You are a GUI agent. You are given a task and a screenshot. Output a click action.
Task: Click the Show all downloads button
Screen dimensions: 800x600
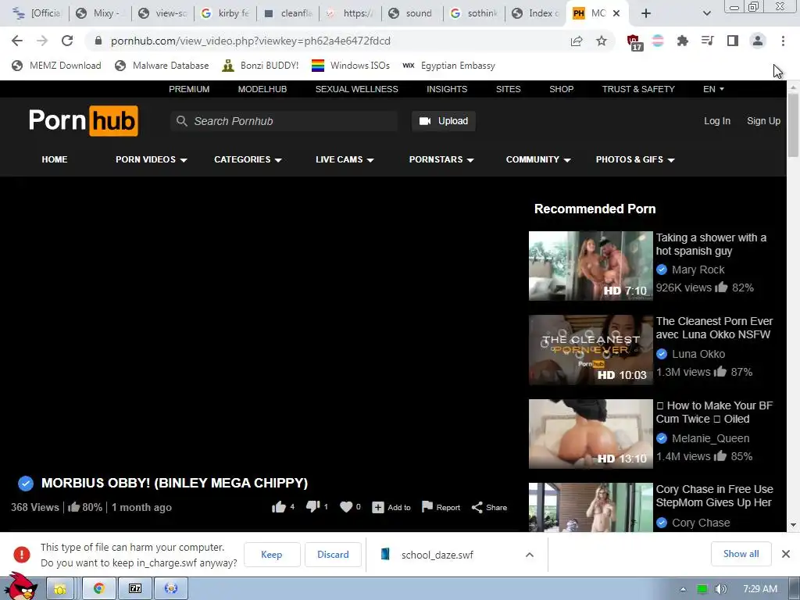[x=741, y=554]
